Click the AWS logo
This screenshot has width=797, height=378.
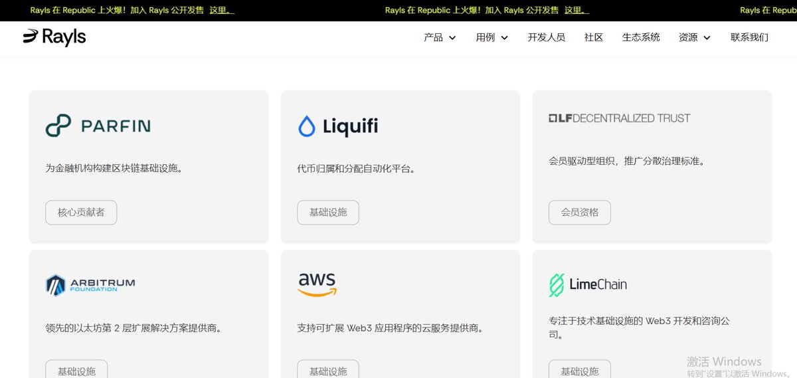[x=317, y=284]
